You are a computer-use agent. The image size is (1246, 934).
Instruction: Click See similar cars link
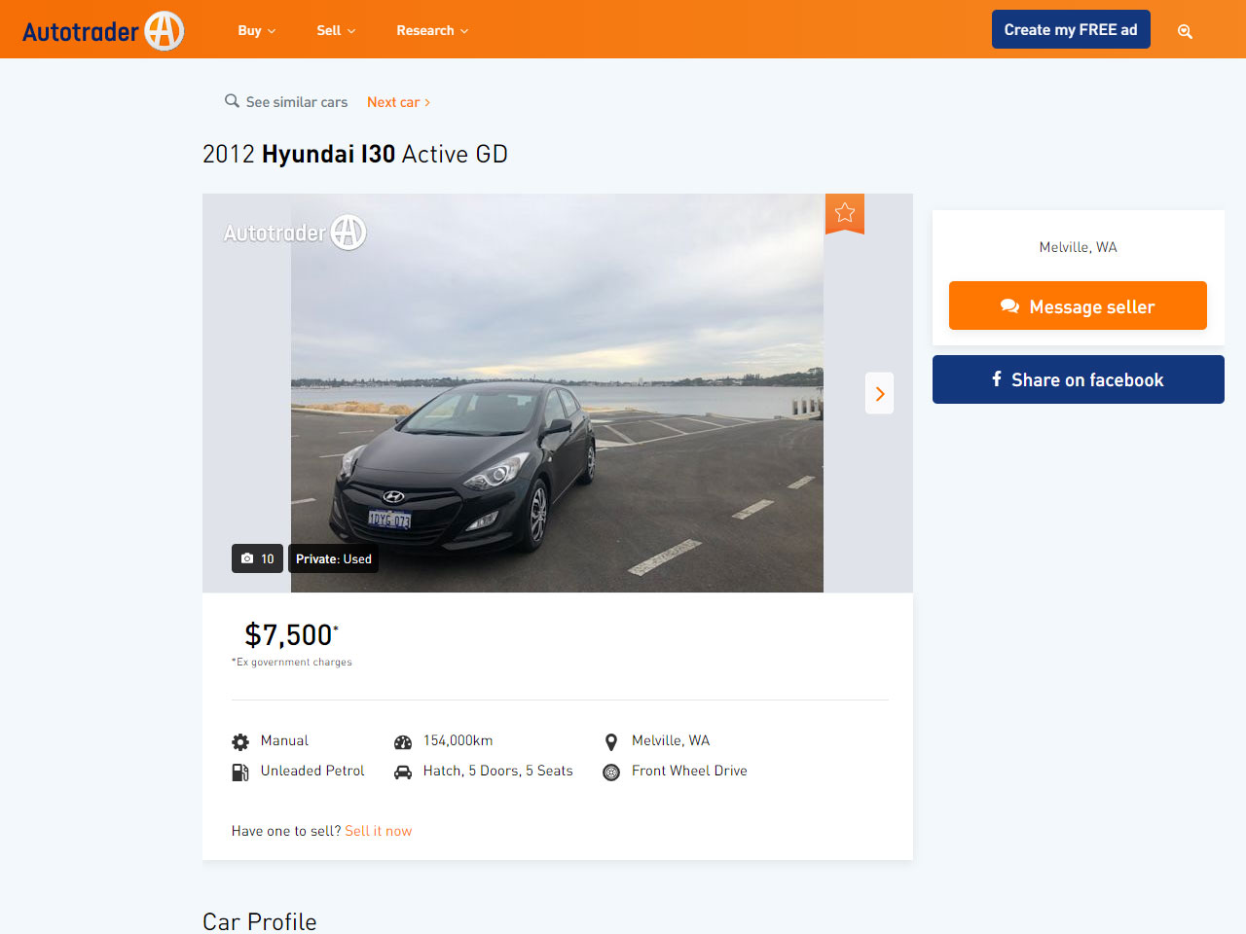click(x=286, y=101)
